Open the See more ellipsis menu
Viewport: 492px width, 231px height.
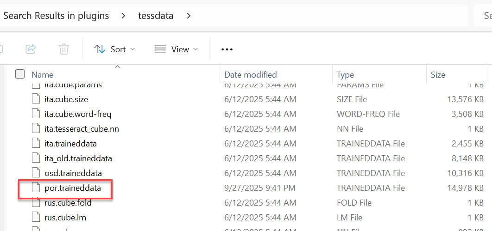point(227,49)
